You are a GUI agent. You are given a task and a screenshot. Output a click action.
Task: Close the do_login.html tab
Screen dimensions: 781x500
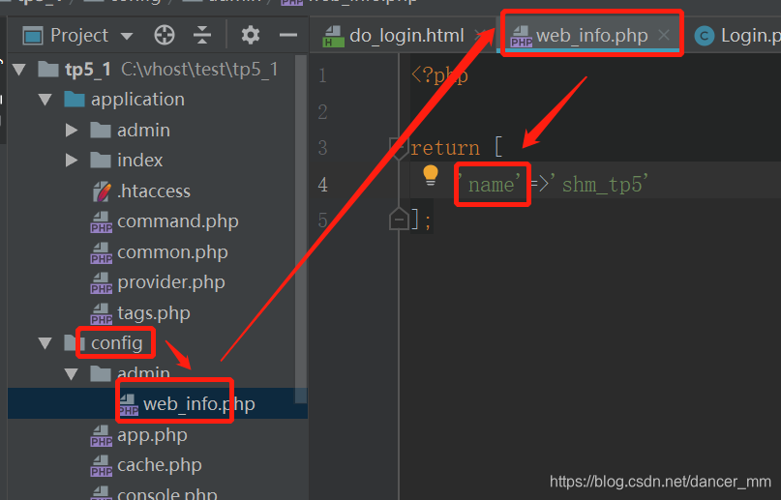pyautogui.click(x=479, y=35)
